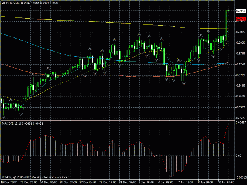Click the 0.8705 price scale value
This screenshot has width=247, height=185.
tap(241, 75)
